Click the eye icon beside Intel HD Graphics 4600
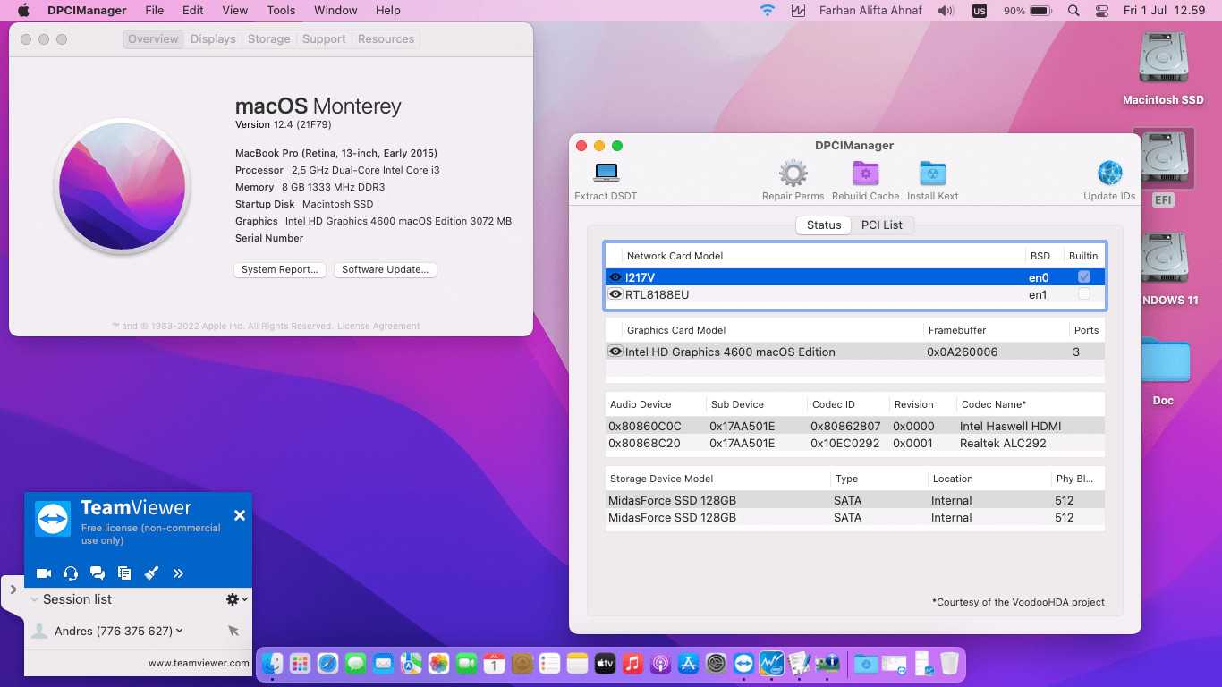Screen dimensions: 1222x687 [615, 352]
